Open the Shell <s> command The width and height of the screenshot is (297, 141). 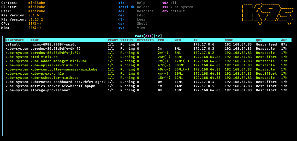click(x=133, y=24)
